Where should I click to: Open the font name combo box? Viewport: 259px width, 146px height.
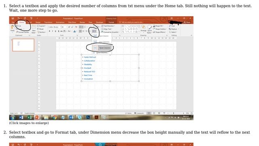[x=55, y=27]
